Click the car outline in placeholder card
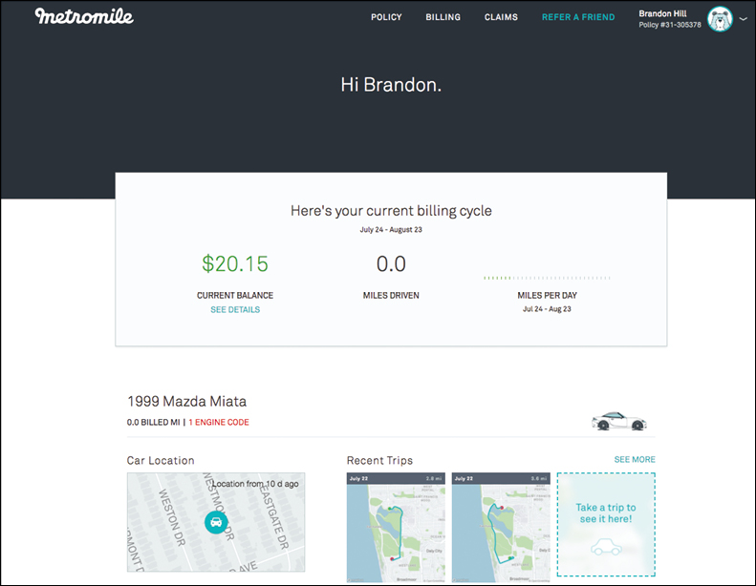 click(x=606, y=547)
